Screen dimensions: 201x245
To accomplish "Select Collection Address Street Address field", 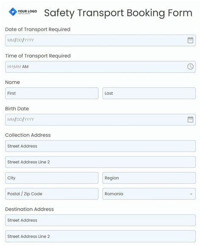I will [100, 146].
